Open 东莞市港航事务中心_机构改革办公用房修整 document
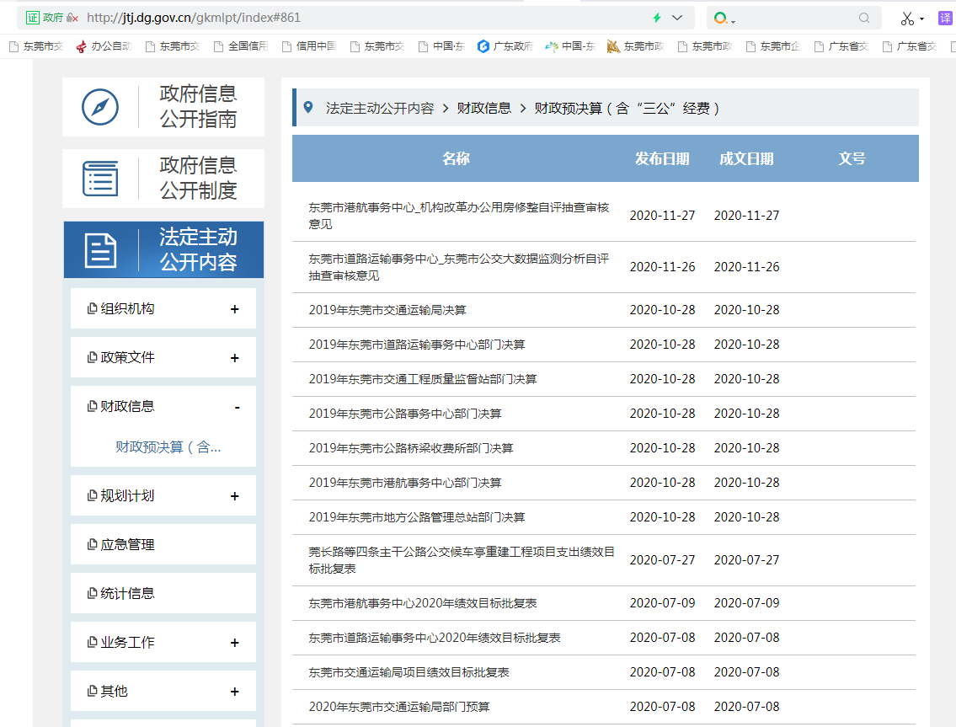 coord(458,216)
